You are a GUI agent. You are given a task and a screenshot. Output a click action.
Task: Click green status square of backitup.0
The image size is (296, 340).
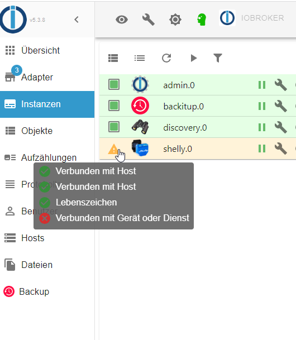[x=114, y=106]
